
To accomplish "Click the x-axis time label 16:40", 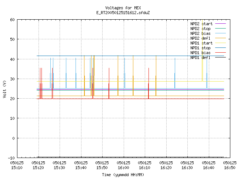I will point(209,168).
